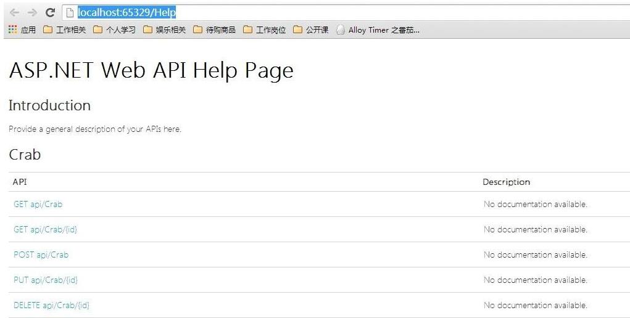Open the 待购商品 bookmark folder
Screen dimensions: 630x318
[x=214, y=30]
